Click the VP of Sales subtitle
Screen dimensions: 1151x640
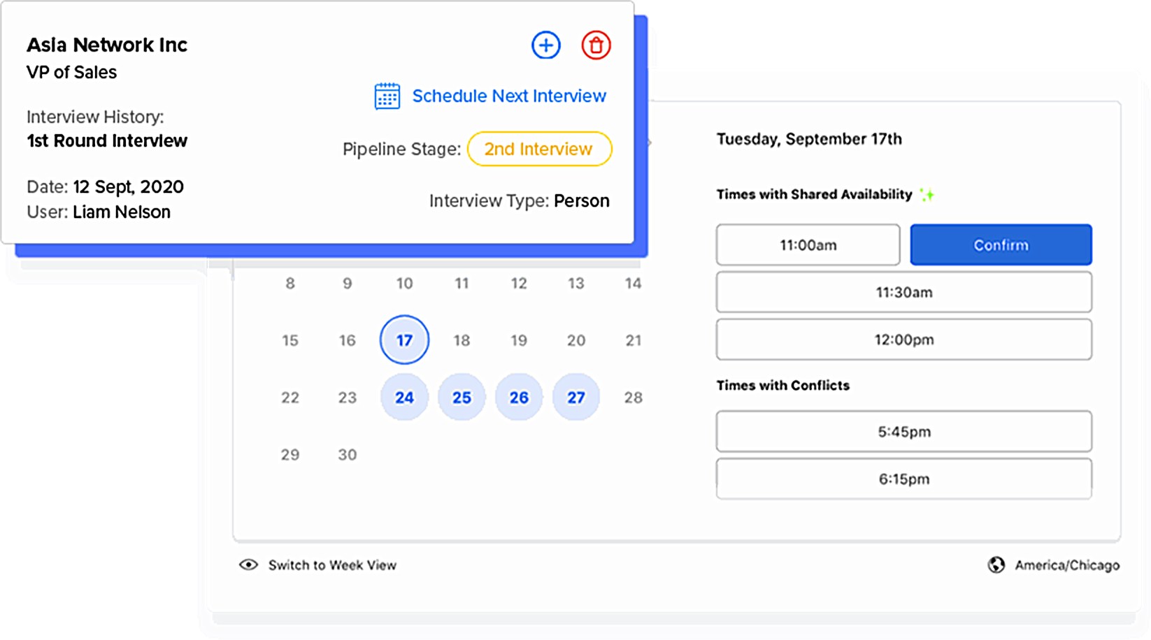pos(71,72)
